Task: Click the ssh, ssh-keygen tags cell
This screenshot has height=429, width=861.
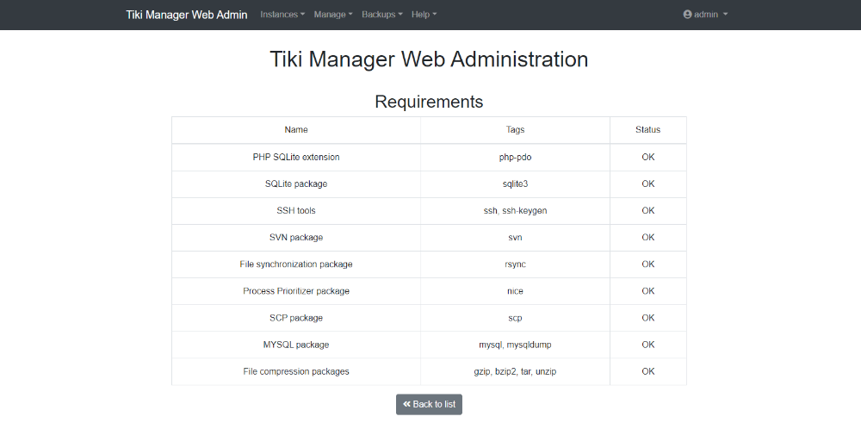Action: point(515,211)
